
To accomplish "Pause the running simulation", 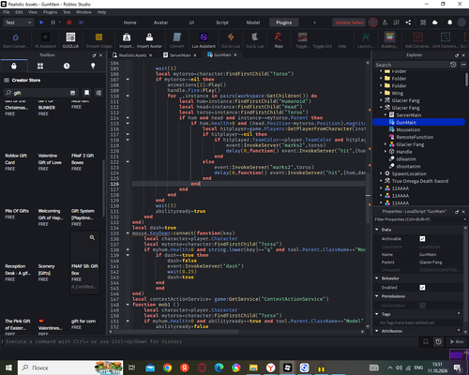I will click(x=53, y=22).
